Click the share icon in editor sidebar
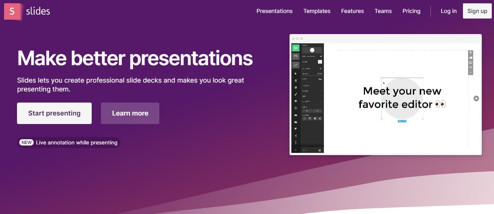 [296, 136]
